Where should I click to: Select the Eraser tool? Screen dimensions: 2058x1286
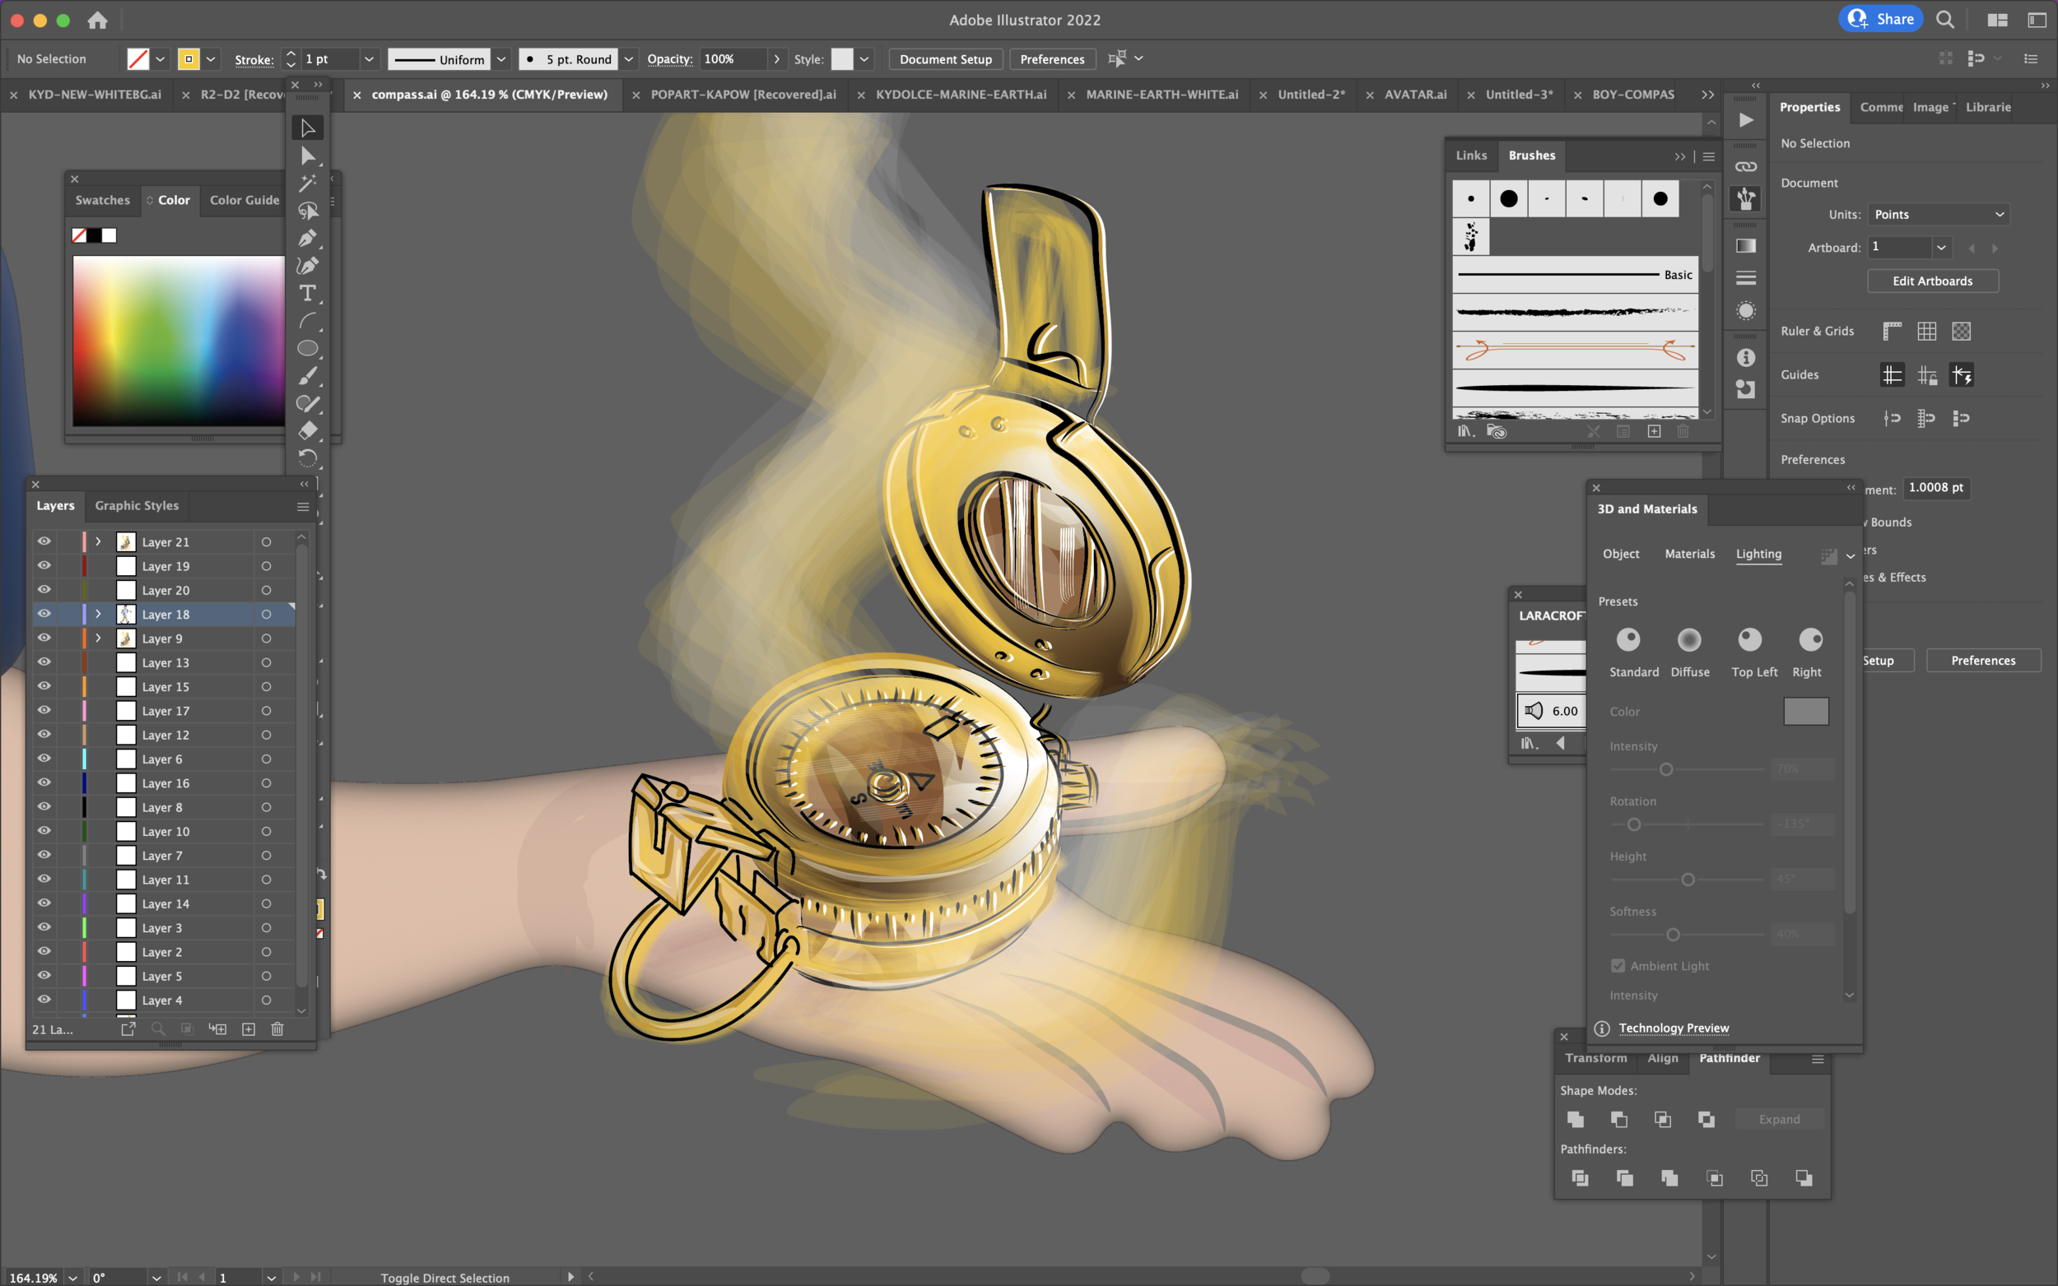tap(307, 430)
